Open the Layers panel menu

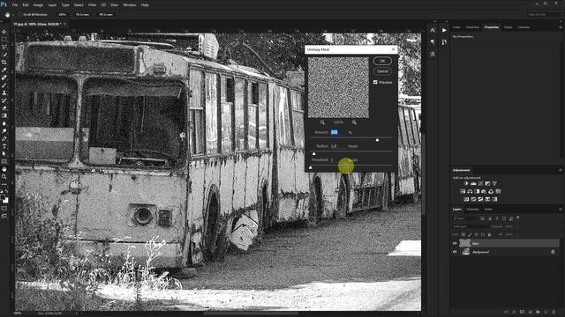(x=561, y=210)
